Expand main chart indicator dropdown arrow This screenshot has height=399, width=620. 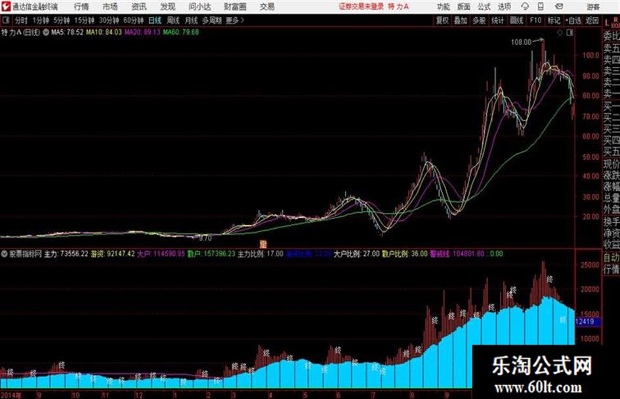46,32
